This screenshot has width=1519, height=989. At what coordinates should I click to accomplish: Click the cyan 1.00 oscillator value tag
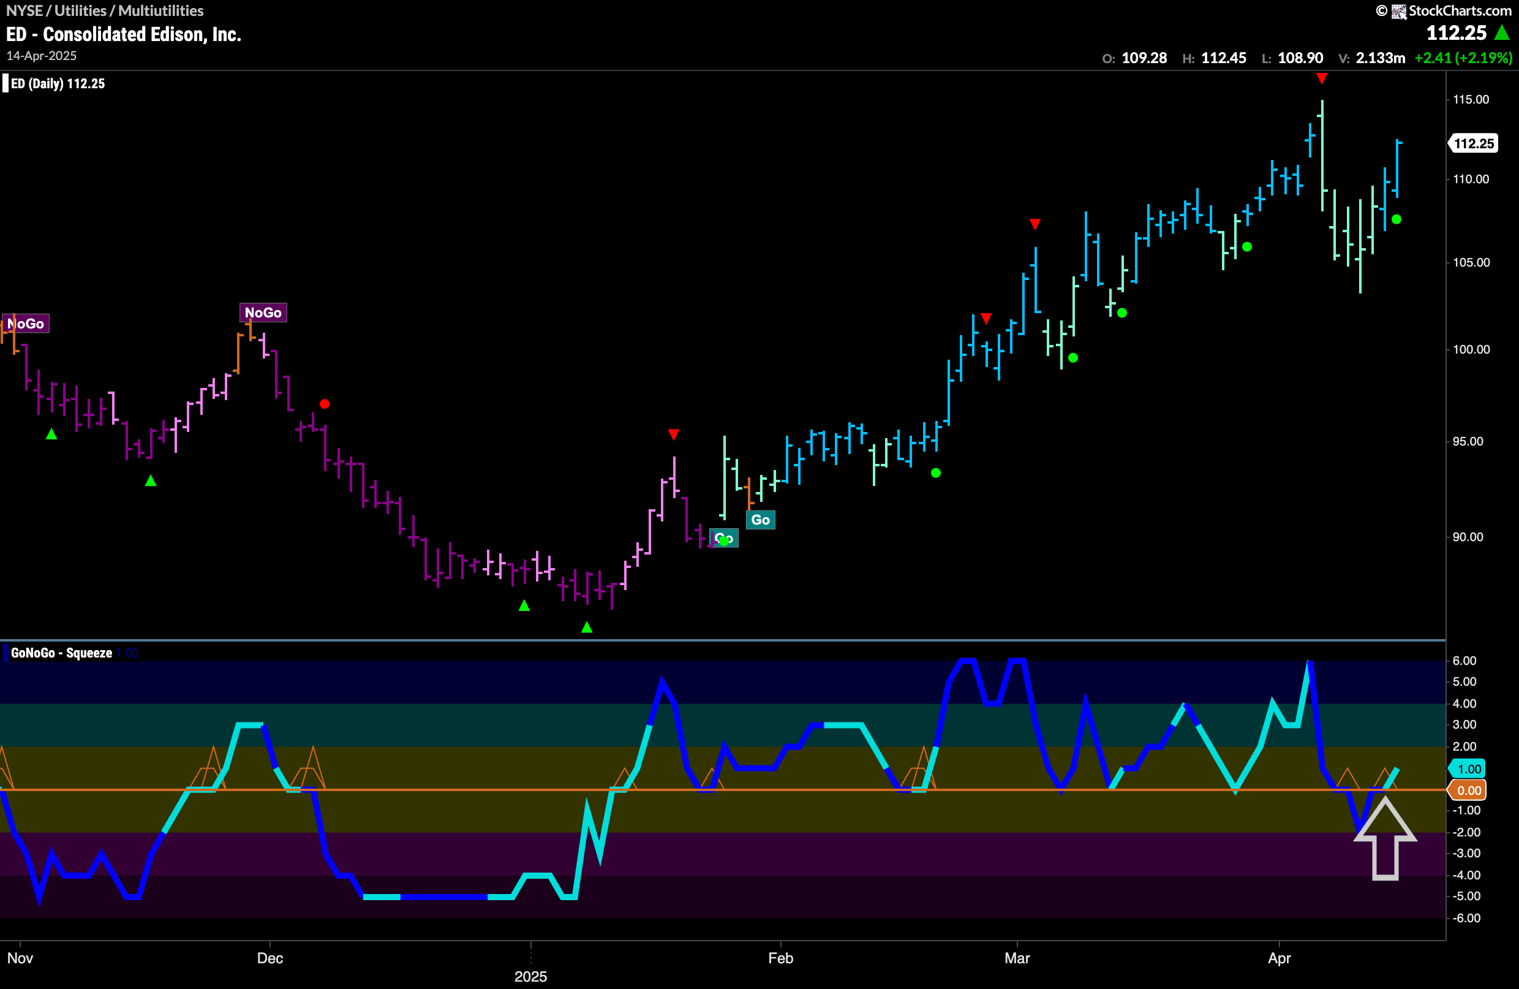(1468, 769)
